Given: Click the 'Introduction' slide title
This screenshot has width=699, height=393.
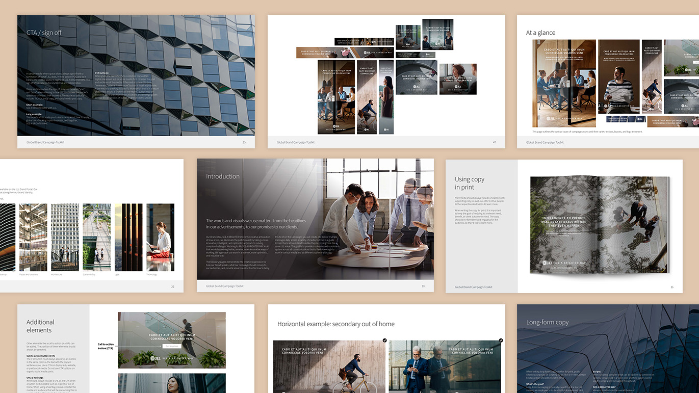Looking at the screenshot, I should pos(223,176).
